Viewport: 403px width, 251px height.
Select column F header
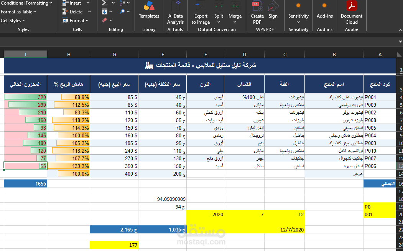[163, 54]
